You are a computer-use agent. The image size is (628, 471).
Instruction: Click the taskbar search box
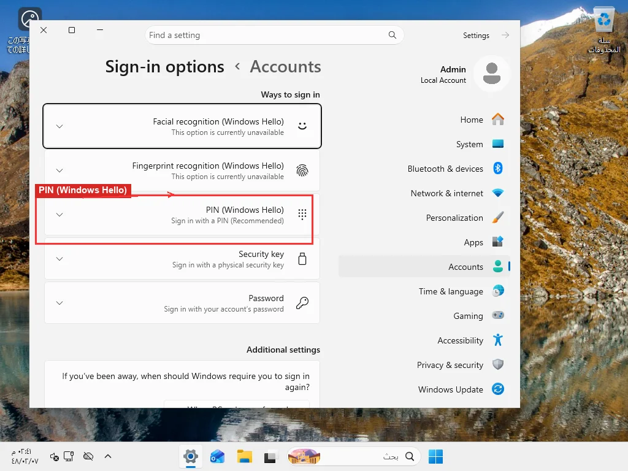[354, 456]
